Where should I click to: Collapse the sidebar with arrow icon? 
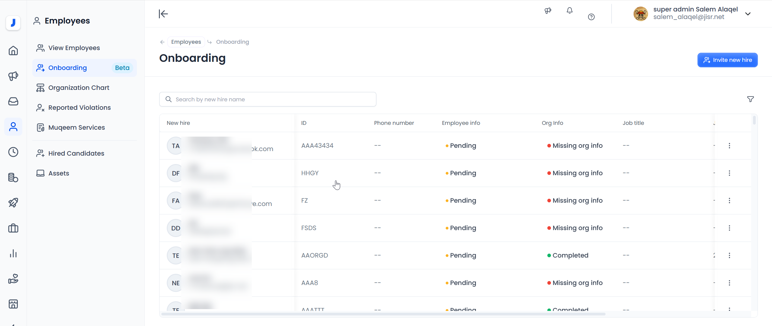coord(163,14)
